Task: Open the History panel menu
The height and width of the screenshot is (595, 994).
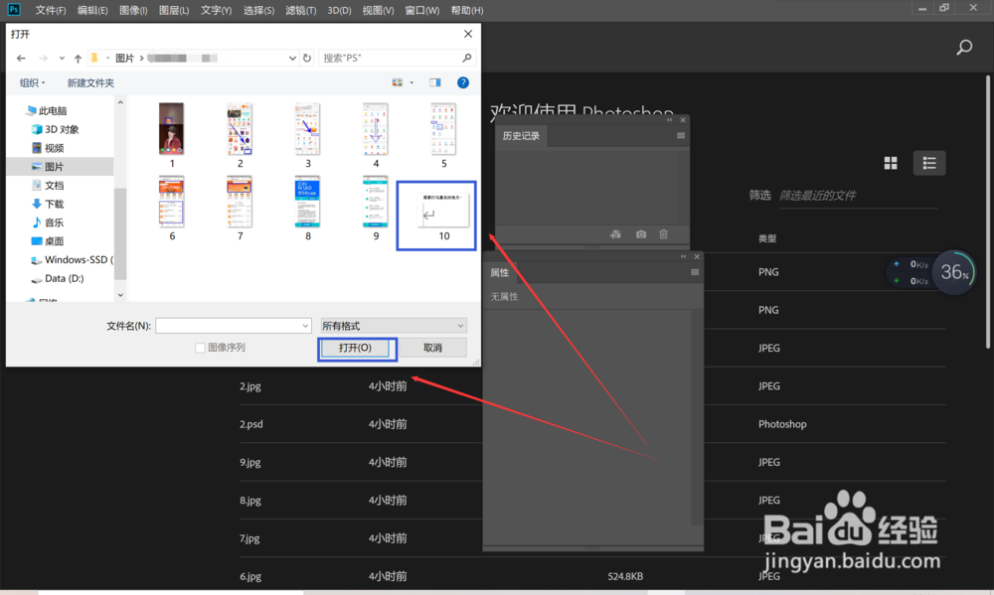Action: click(x=683, y=136)
